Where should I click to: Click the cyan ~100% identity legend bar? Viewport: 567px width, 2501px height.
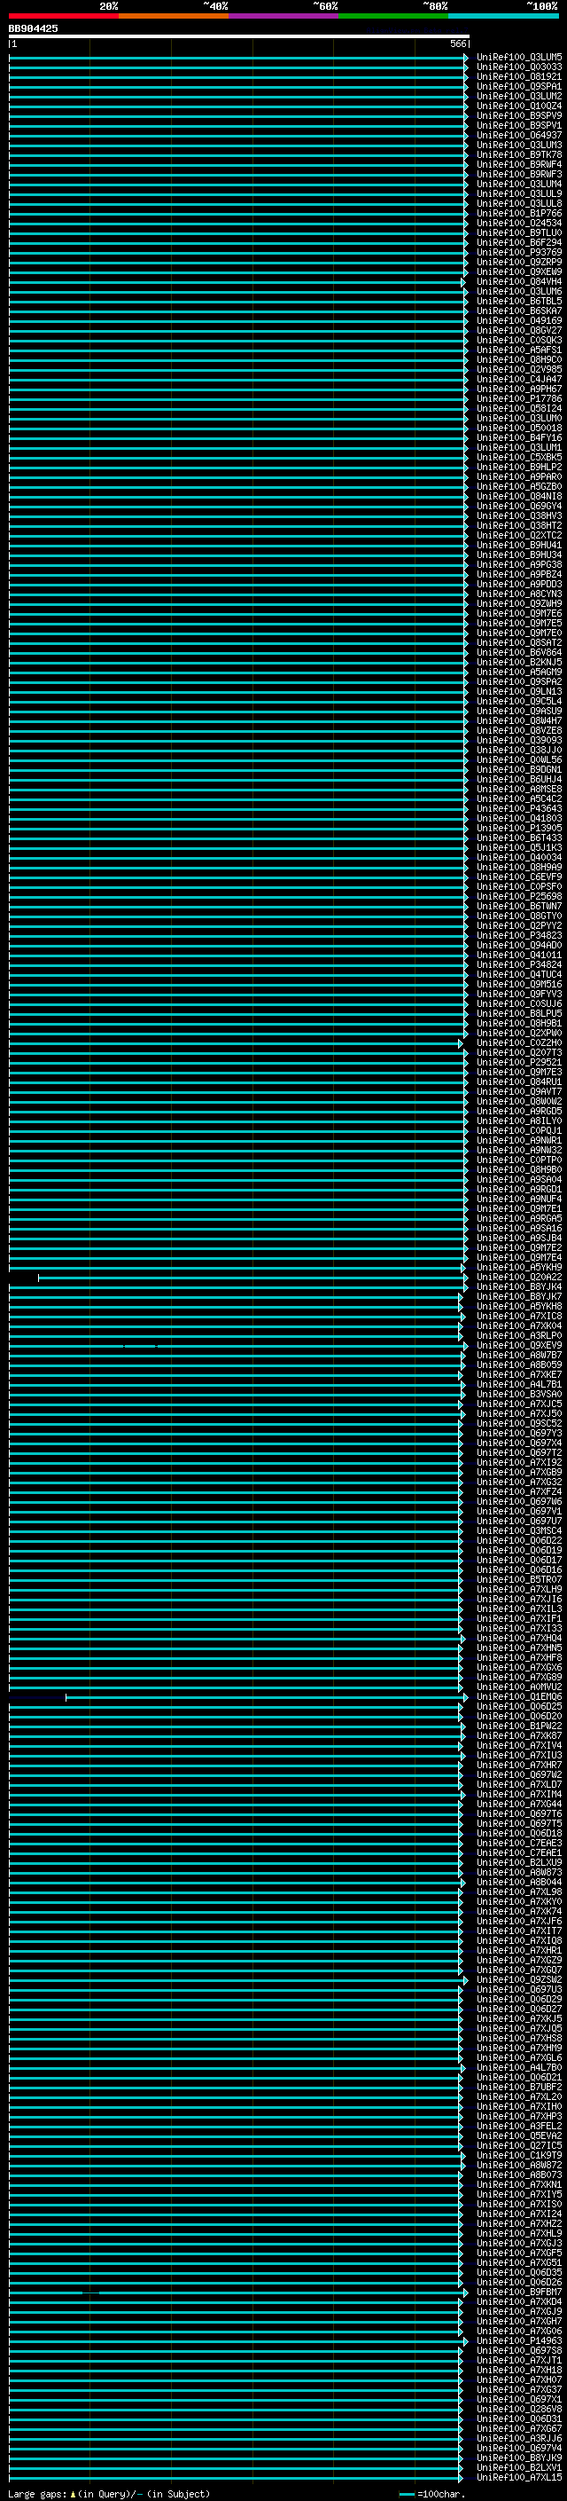coord(504,16)
